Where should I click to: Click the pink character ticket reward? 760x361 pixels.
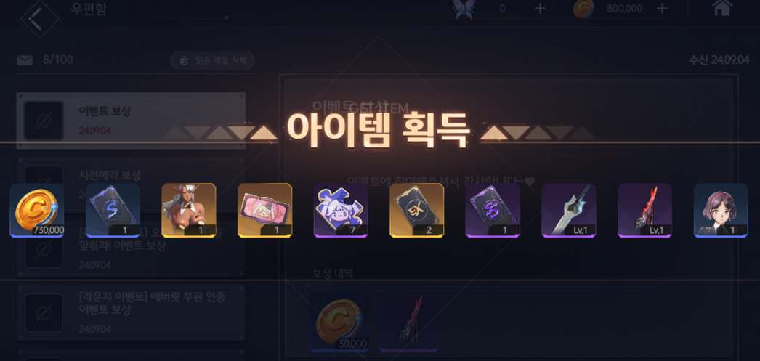(264, 211)
